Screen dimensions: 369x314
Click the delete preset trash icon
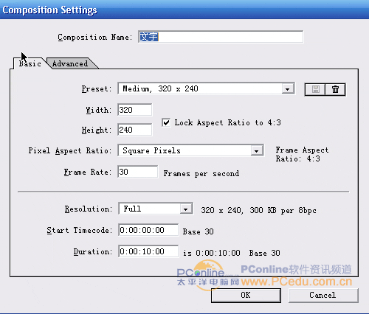coord(335,89)
